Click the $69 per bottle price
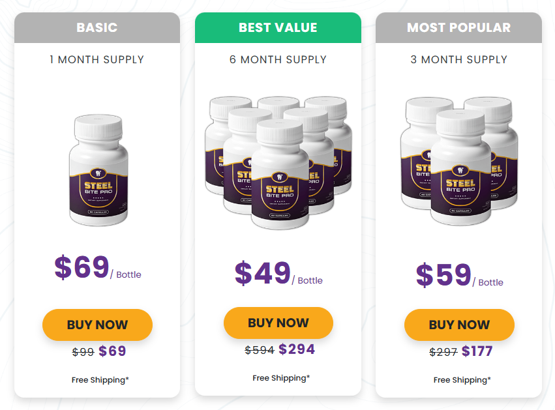 82,267
